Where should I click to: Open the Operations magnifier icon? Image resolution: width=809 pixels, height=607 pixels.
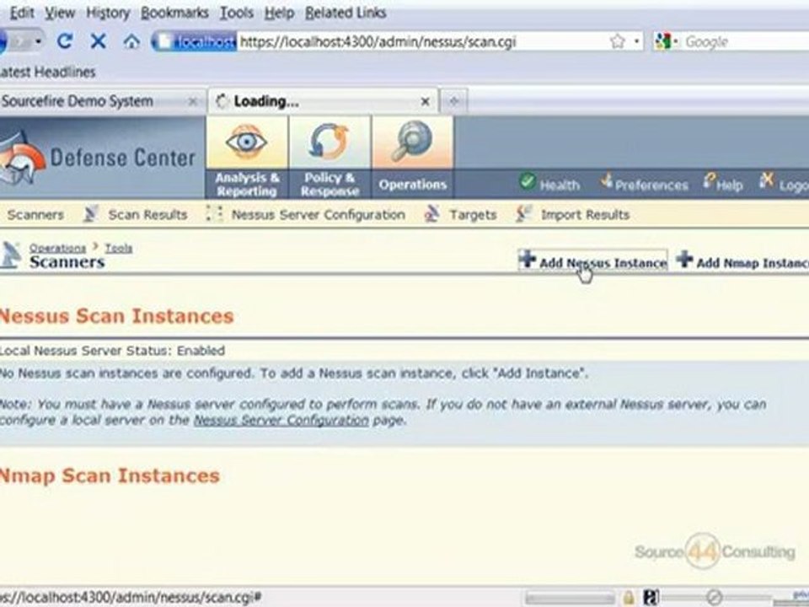click(412, 141)
